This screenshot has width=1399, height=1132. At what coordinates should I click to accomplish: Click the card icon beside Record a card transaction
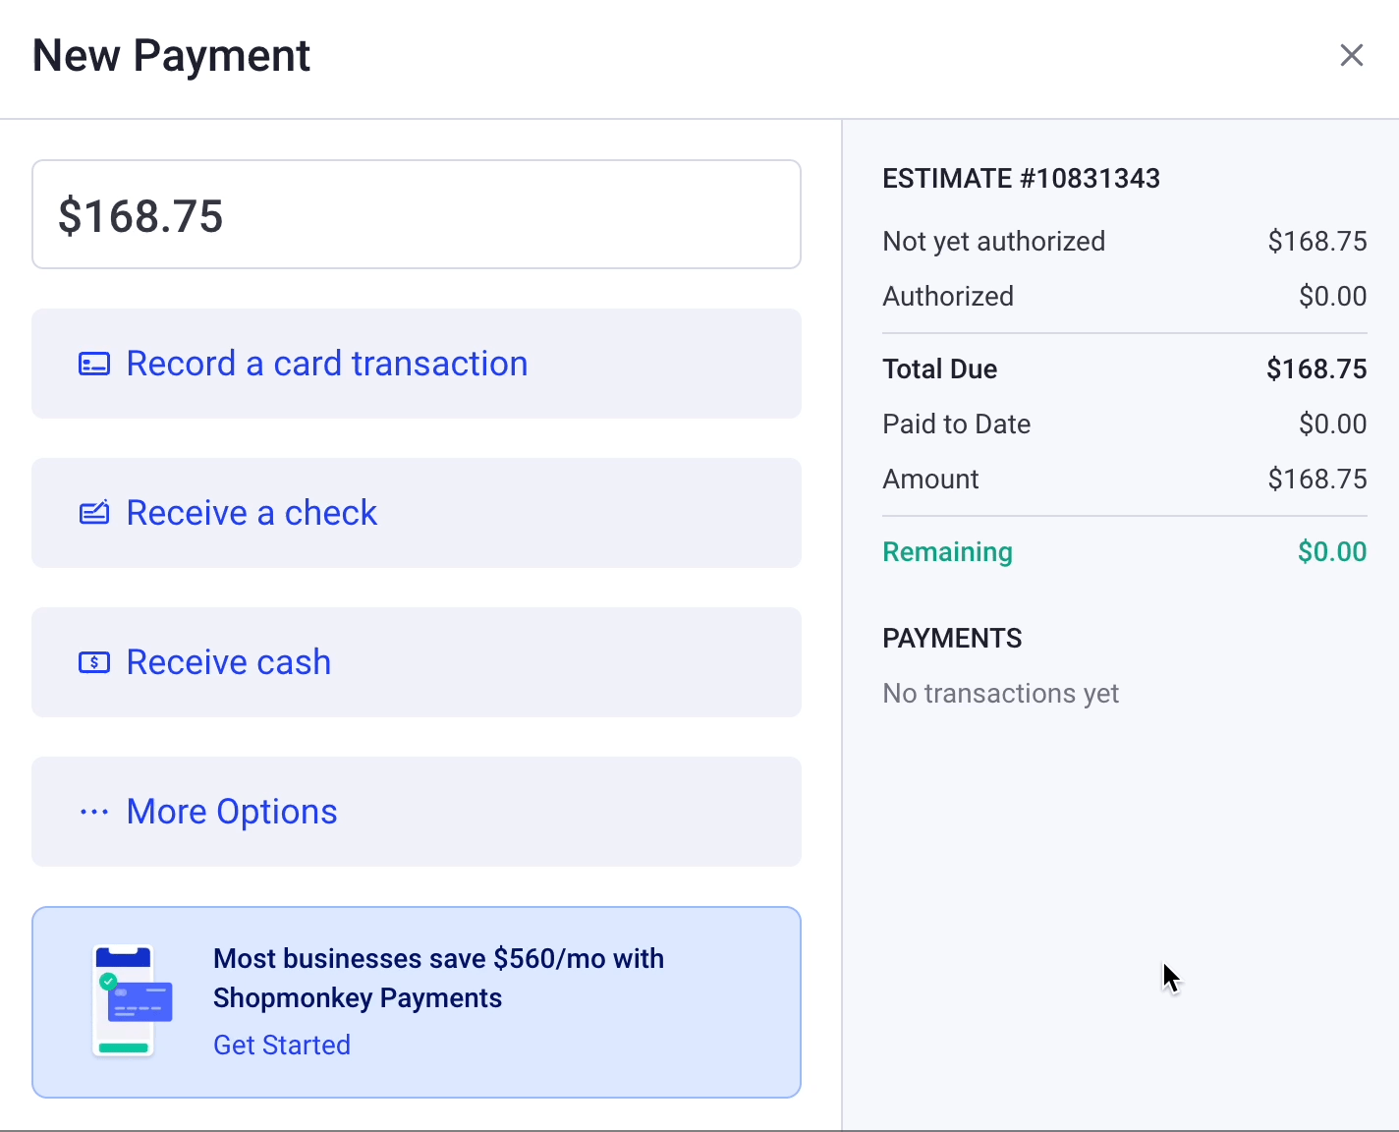pyautogui.click(x=94, y=365)
